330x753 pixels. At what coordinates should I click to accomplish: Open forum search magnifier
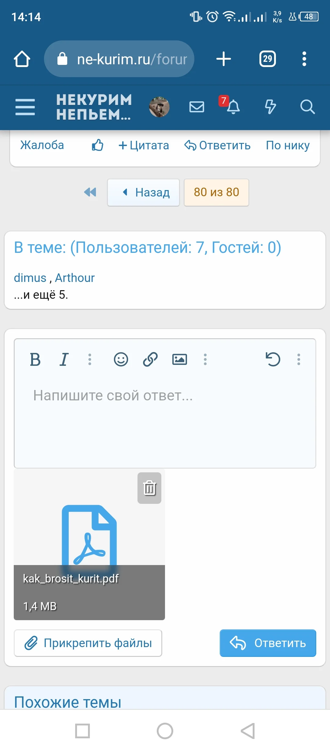pyautogui.click(x=307, y=107)
